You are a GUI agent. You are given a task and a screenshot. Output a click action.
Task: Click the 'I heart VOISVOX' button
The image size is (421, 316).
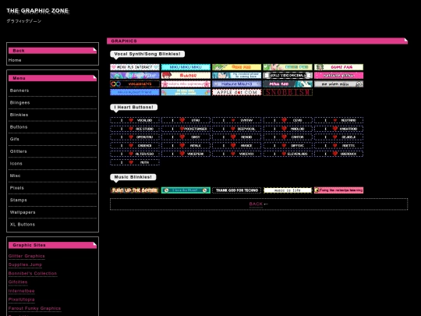coord(237,154)
